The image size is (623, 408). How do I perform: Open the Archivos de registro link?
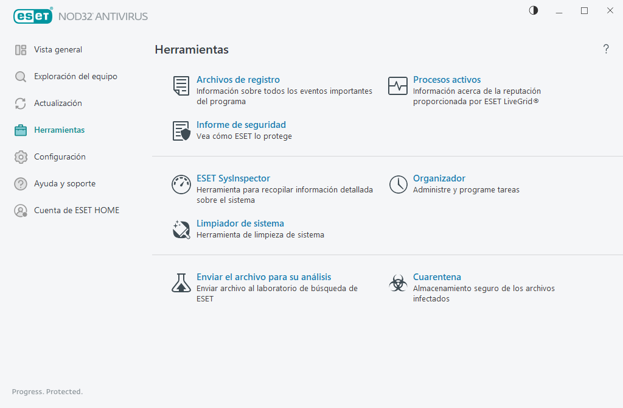click(x=238, y=80)
